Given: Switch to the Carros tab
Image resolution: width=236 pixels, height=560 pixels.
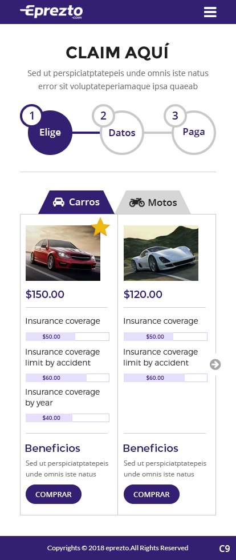Looking at the screenshot, I should coord(76,202).
